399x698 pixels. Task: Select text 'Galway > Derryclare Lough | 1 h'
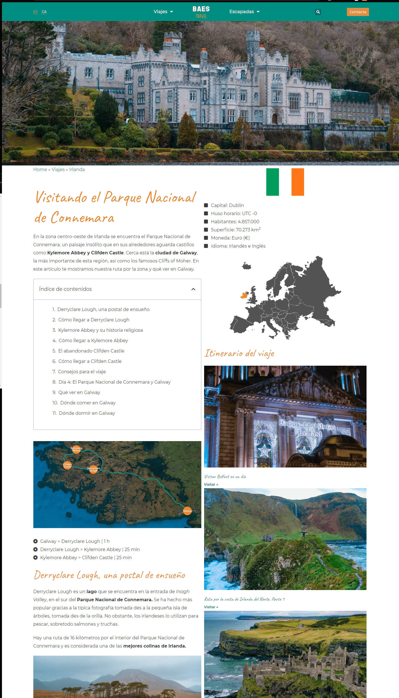pyautogui.click(x=75, y=541)
